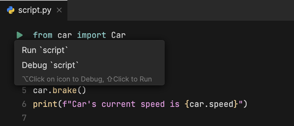Screen dimensions: 294x126
Task: Choose Run `script` from the popup menu
Action: pyautogui.click(x=45, y=50)
